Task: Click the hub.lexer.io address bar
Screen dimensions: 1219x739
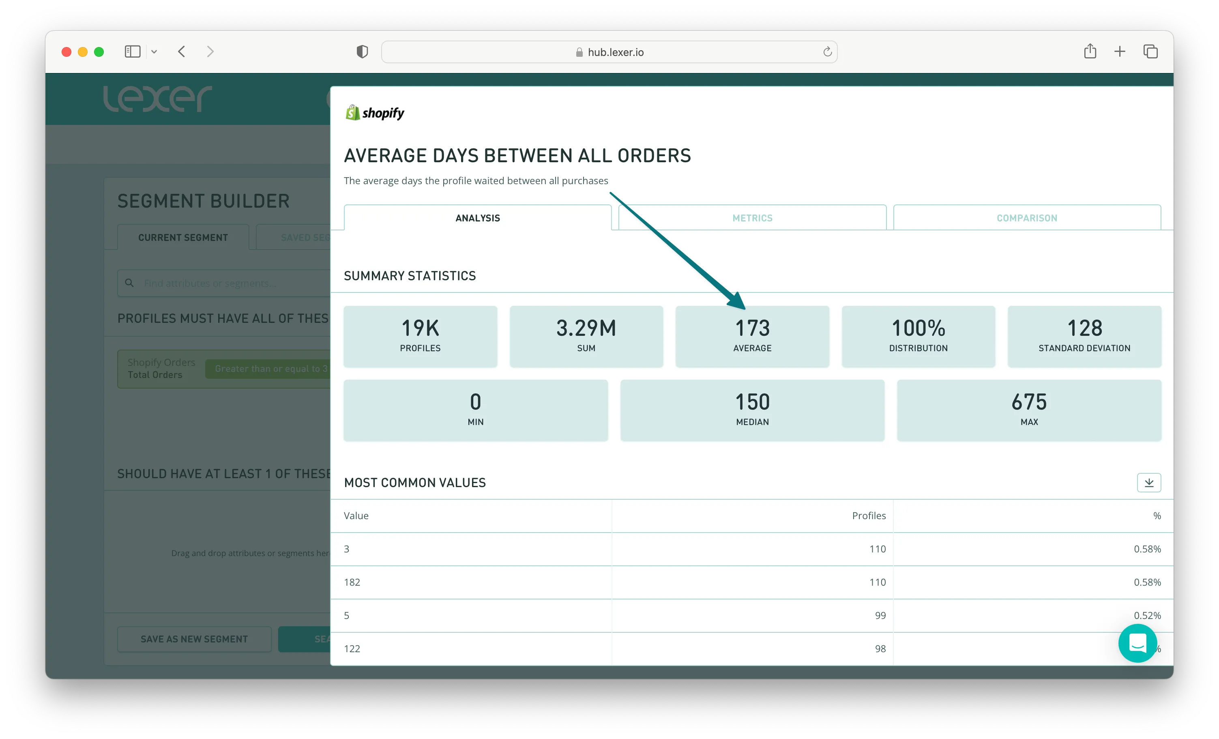Action: point(609,52)
